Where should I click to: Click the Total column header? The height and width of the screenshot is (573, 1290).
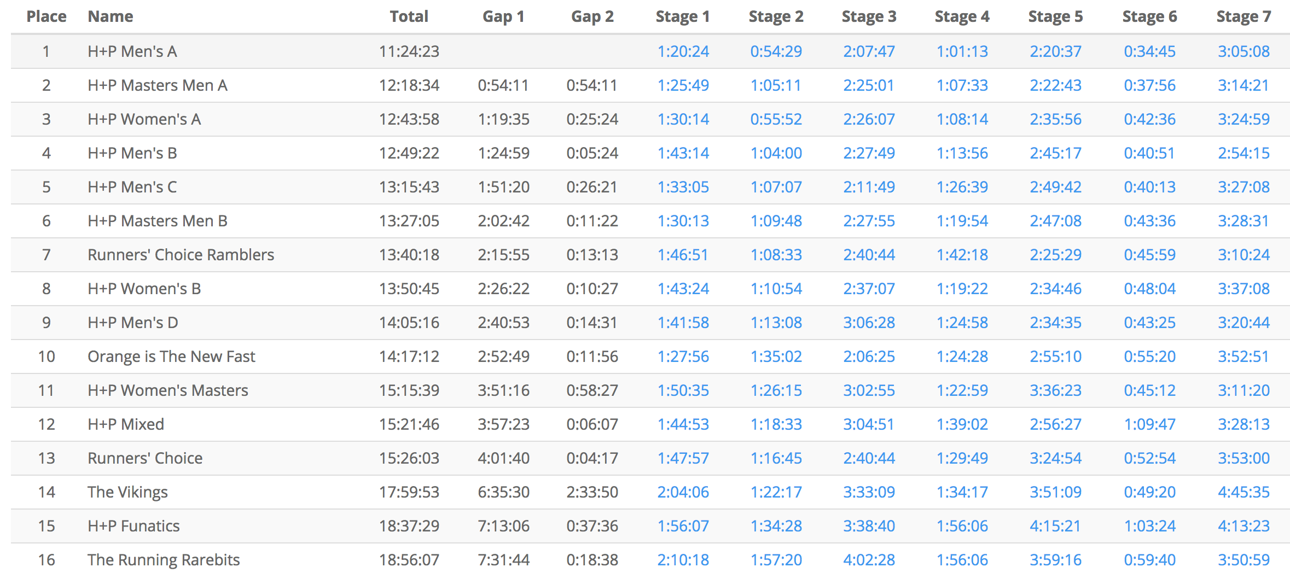coord(409,16)
